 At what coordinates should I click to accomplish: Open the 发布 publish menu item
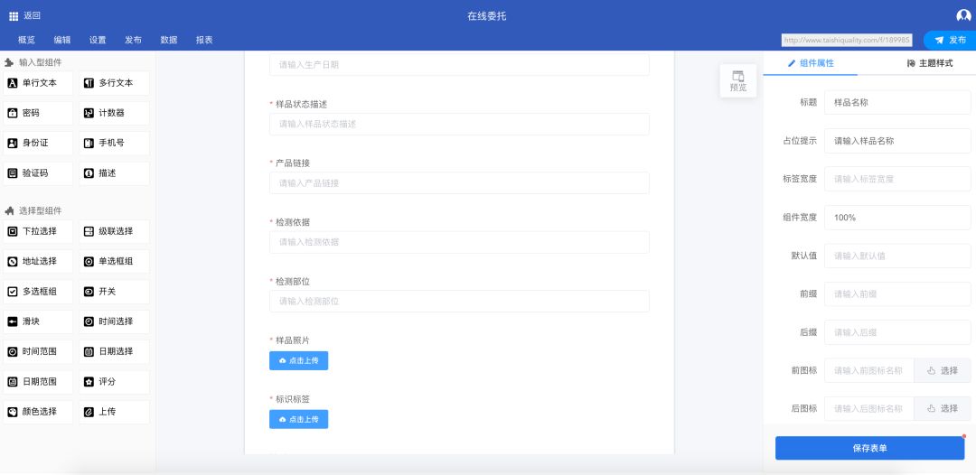click(133, 40)
